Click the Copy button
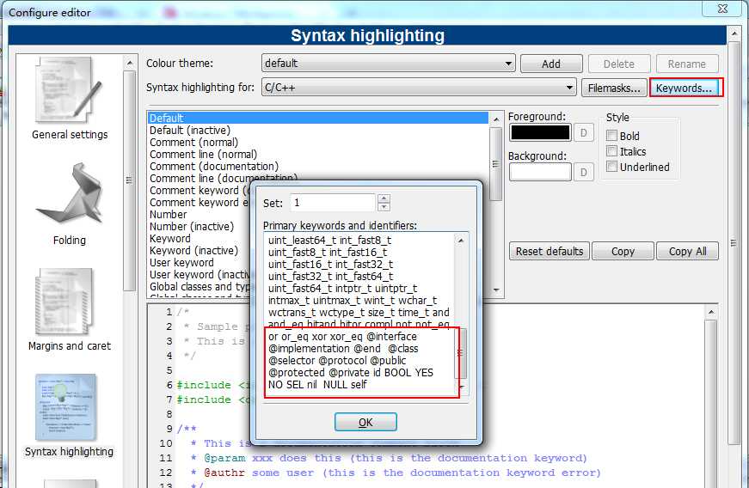 [x=623, y=251]
